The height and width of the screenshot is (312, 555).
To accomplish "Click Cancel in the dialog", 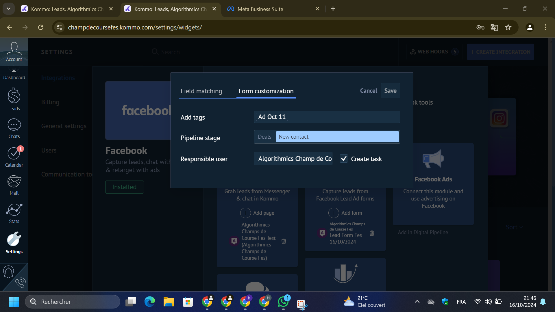I will 368,91.
